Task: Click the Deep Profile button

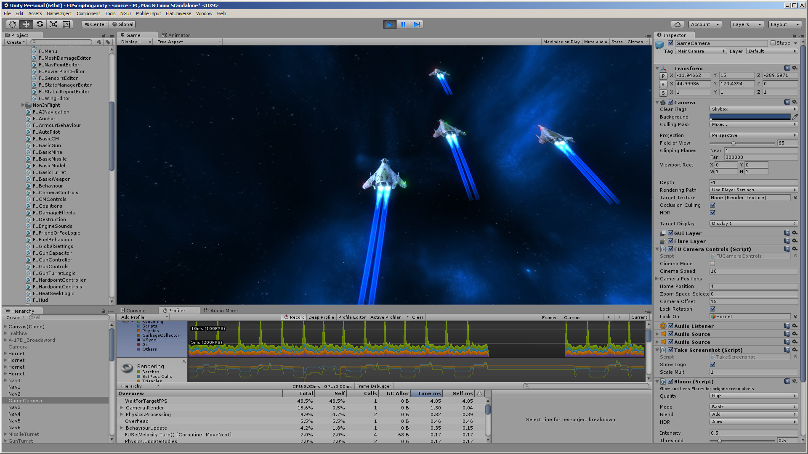Action: point(321,317)
